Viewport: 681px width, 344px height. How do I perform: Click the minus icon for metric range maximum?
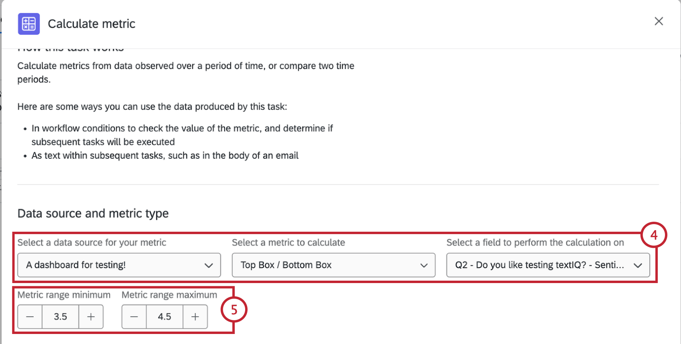coord(134,316)
